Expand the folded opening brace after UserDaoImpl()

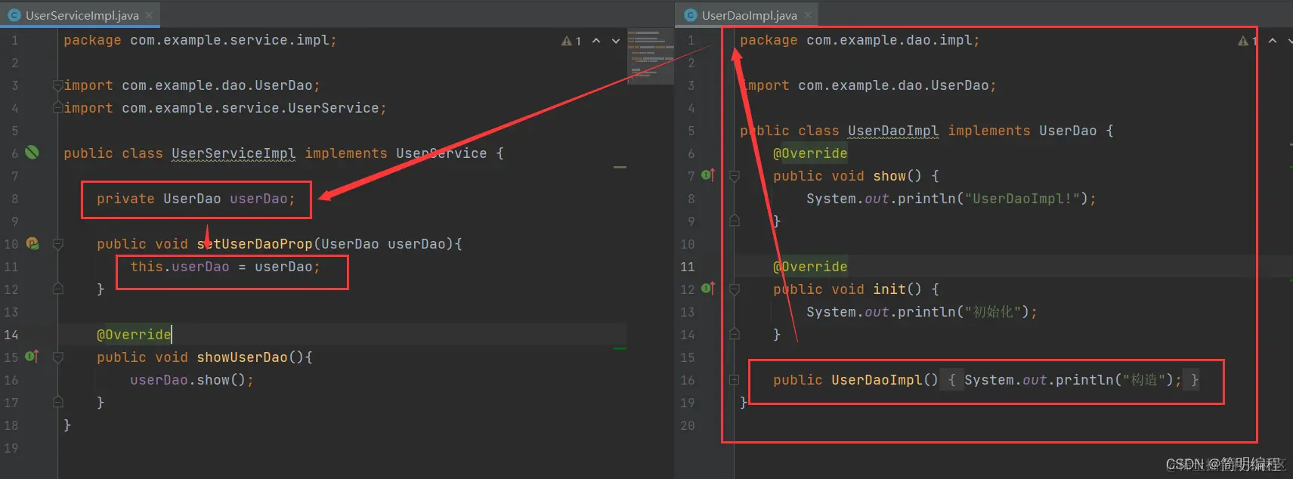[x=951, y=379]
